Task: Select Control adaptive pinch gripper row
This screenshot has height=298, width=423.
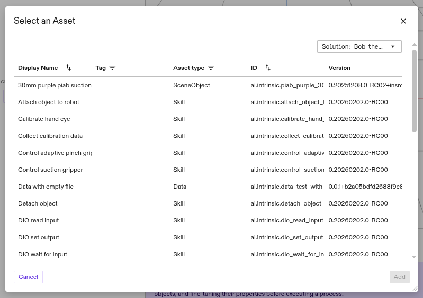Action: (55, 153)
